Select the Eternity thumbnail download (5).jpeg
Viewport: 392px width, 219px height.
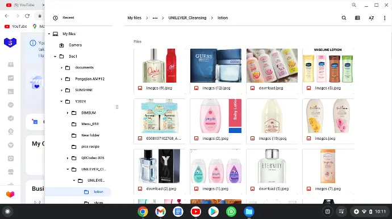pos(272,166)
